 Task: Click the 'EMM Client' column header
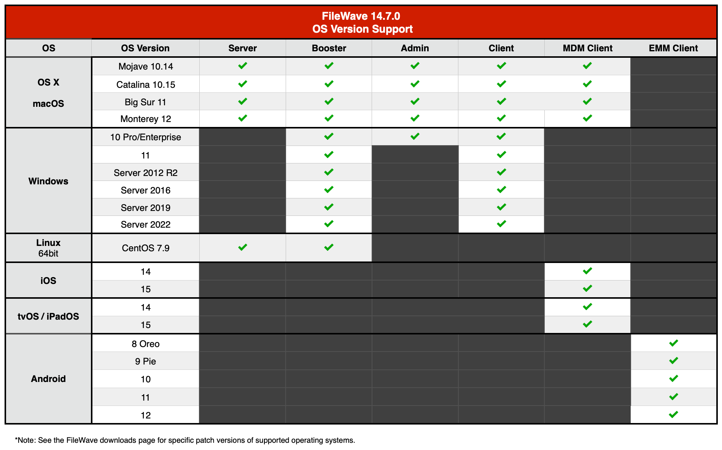pyautogui.click(x=673, y=48)
